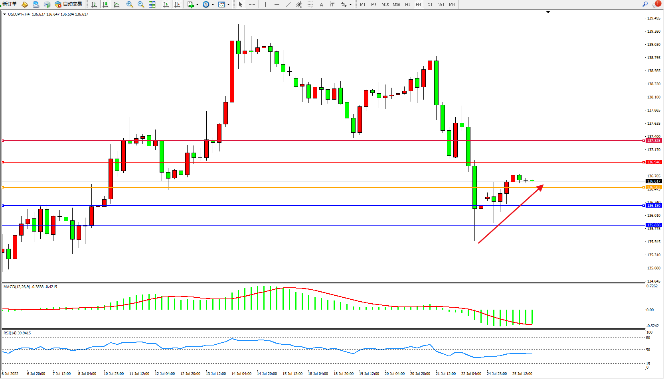Zoom out of the chart
664x379 pixels.
[141, 4]
